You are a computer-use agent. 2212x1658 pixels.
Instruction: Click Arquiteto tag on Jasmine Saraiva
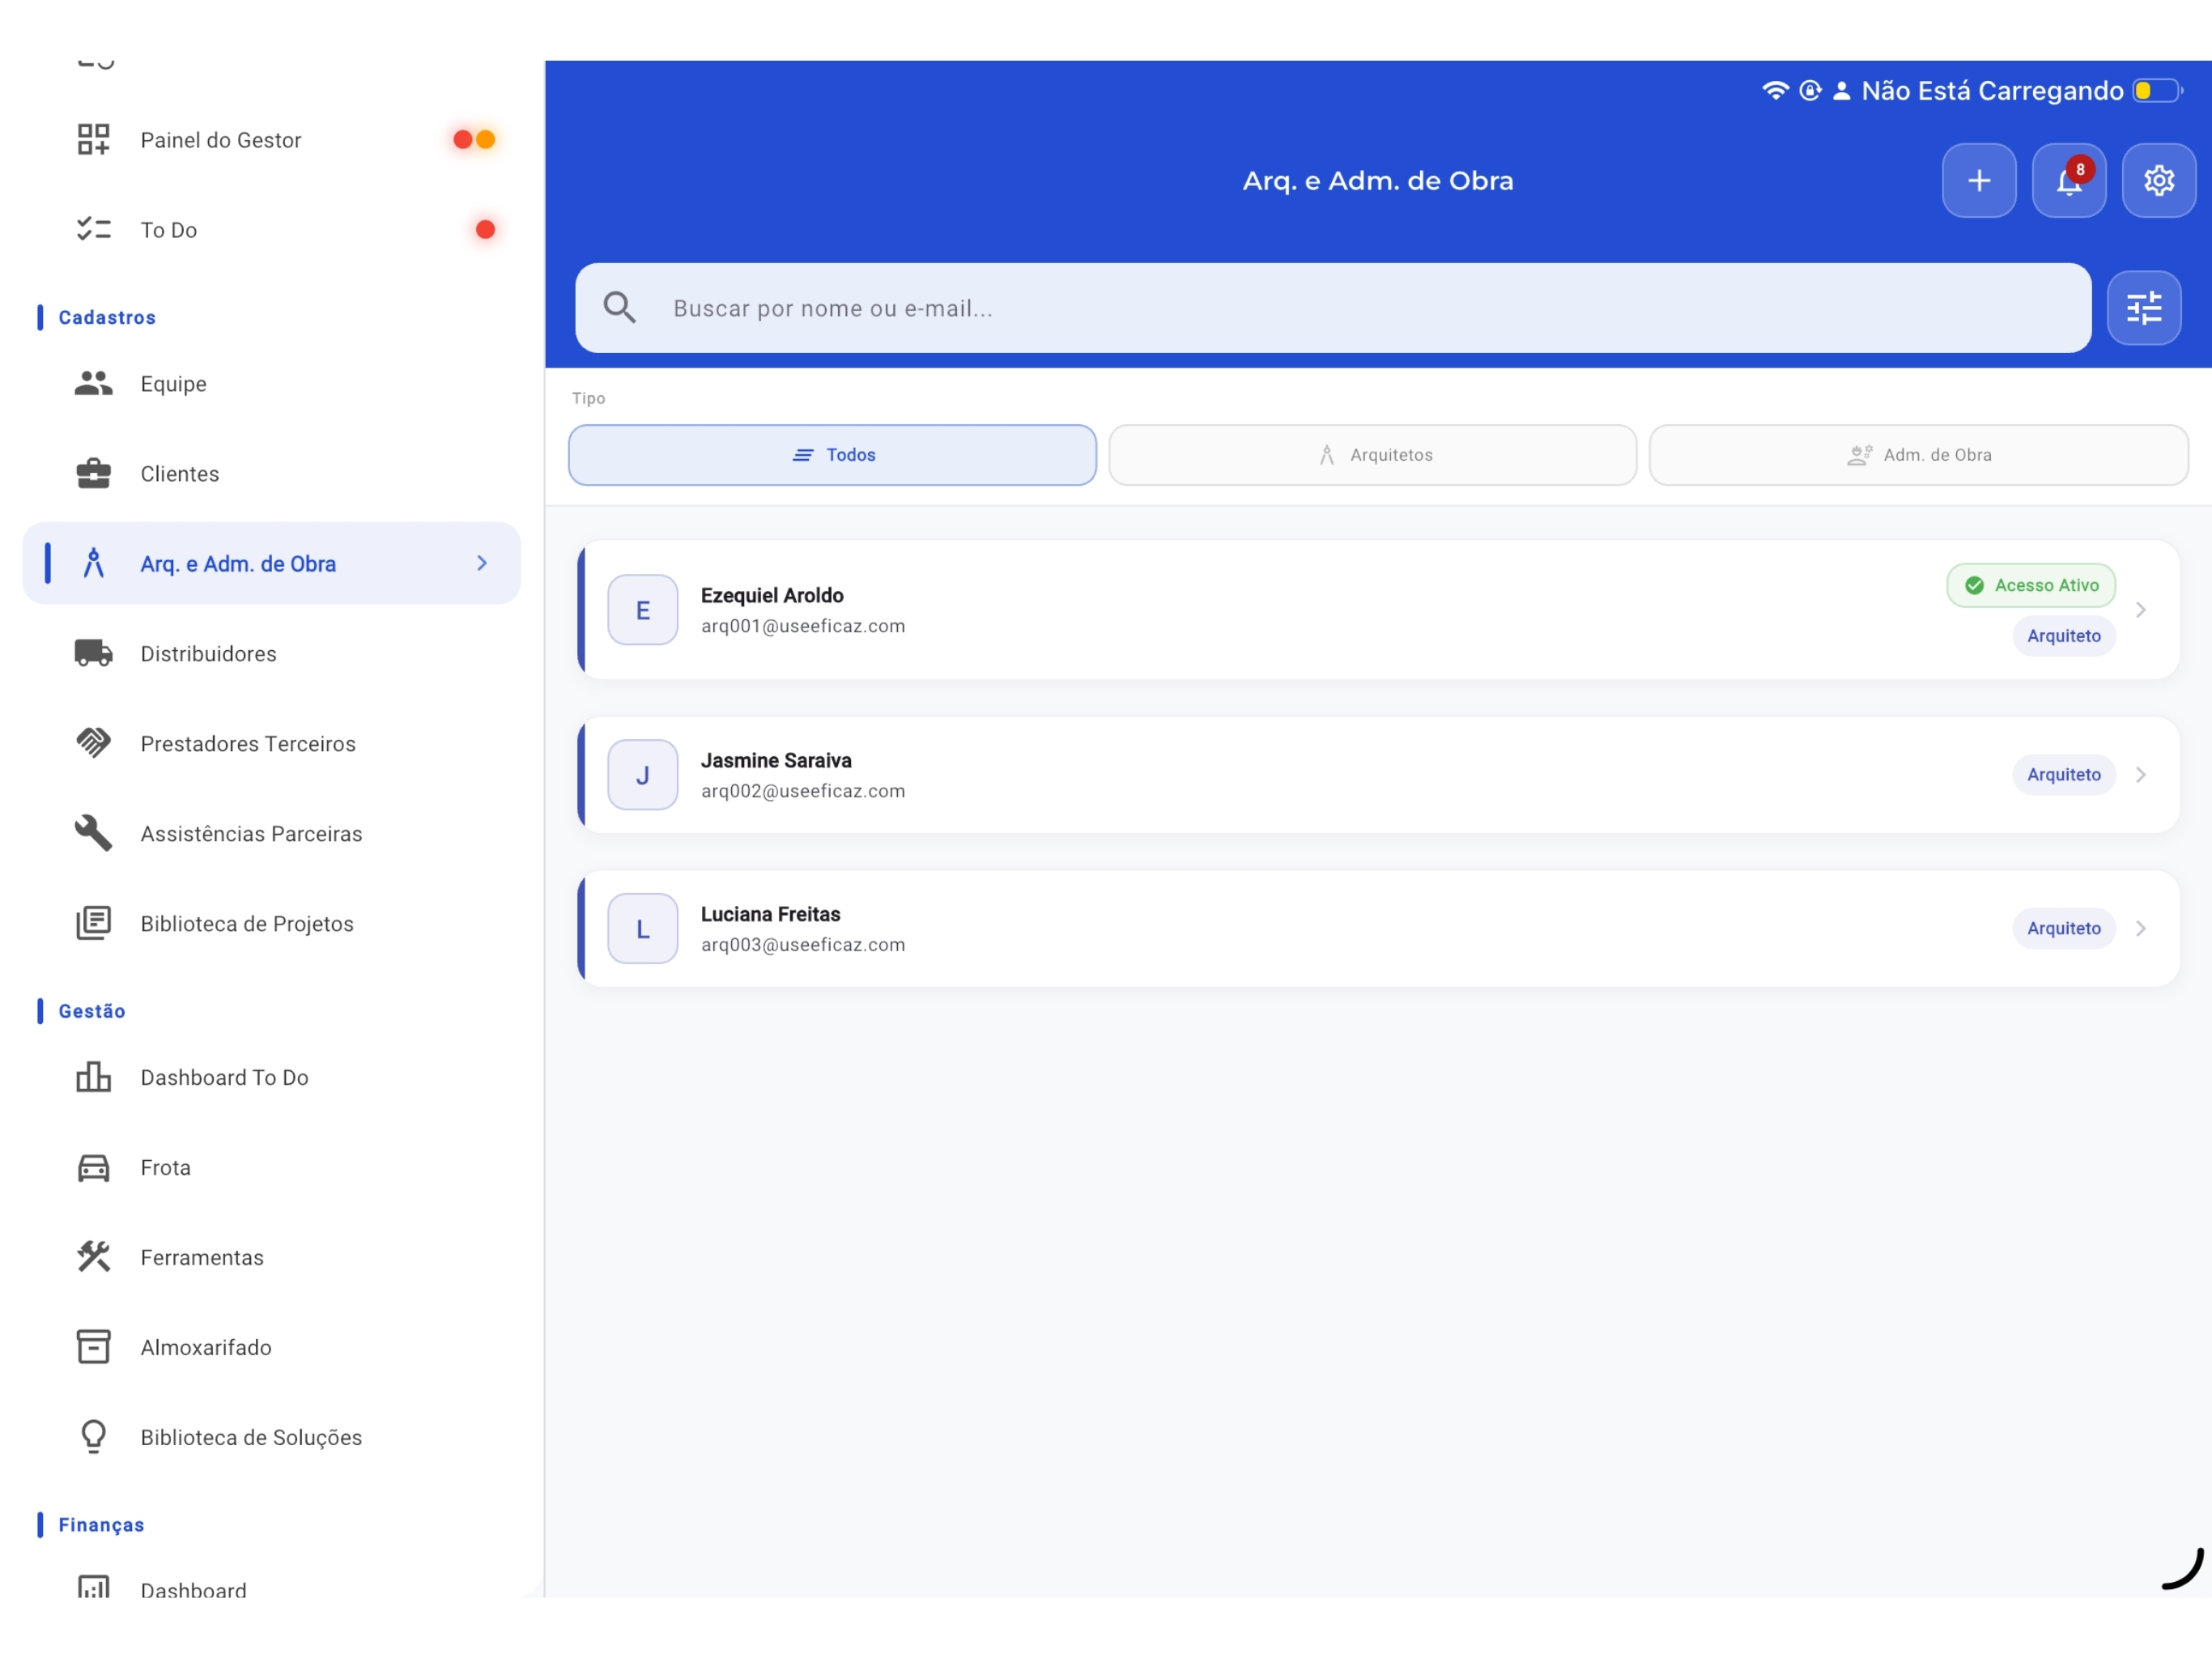click(x=2064, y=775)
